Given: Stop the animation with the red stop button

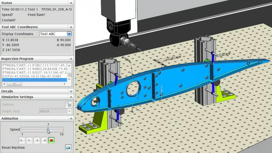Looking at the screenshot, I should point(51,140).
